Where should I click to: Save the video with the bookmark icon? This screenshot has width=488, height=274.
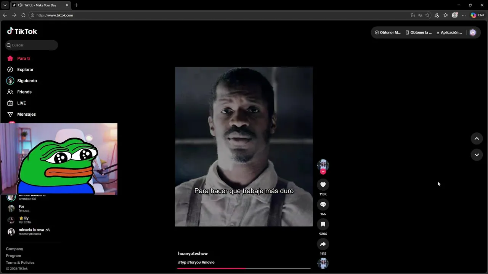click(x=323, y=224)
